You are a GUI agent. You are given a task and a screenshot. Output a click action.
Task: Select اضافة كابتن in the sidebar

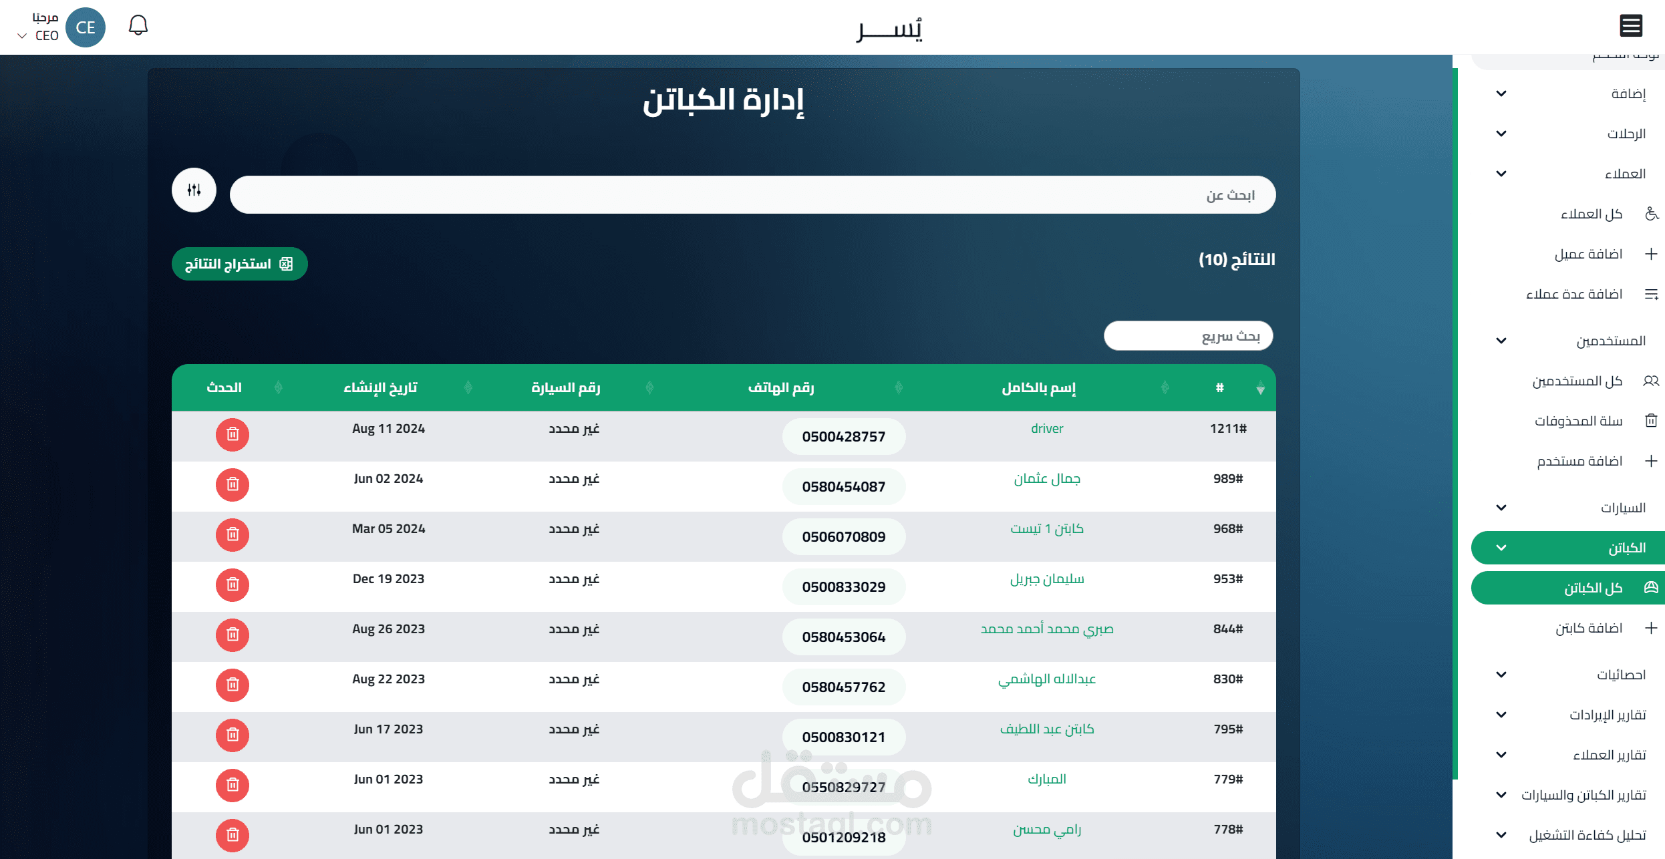click(1588, 628)
